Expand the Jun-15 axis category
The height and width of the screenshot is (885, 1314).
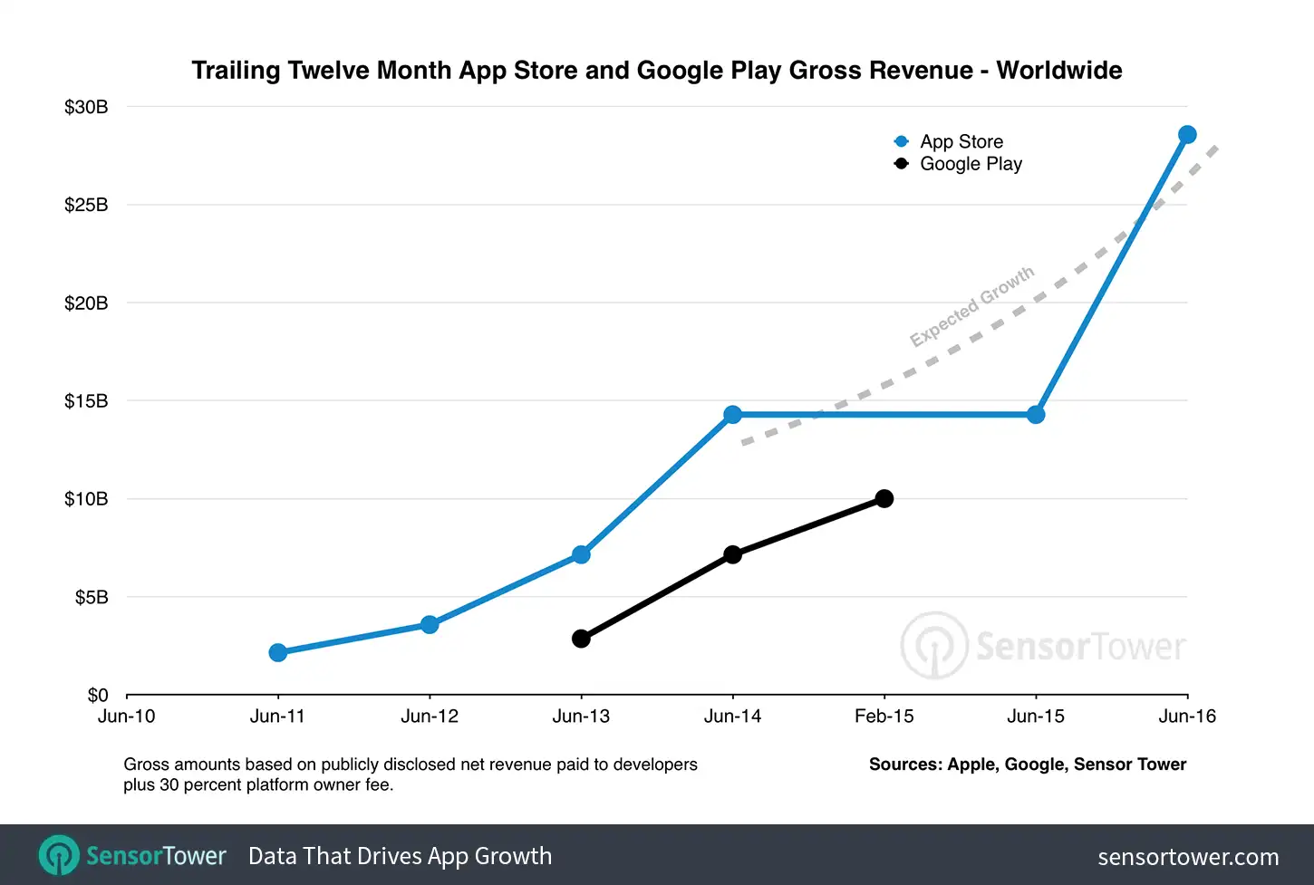pyautogui.click(x=1036, y=715)
